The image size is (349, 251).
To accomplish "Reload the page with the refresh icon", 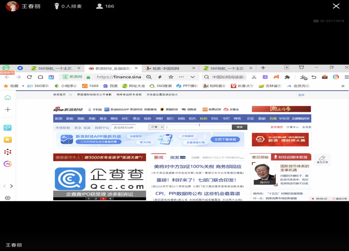I will [29, 77].
